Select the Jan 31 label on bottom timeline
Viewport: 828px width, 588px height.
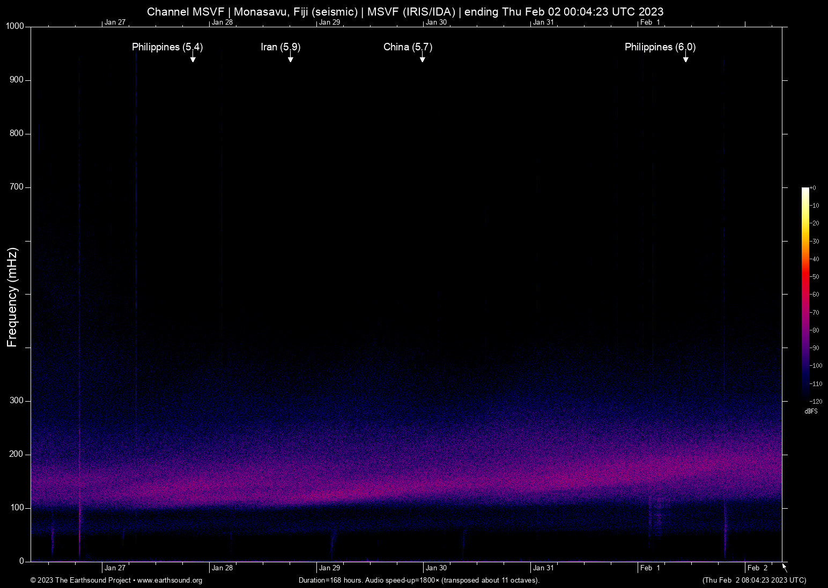[543, 568]
